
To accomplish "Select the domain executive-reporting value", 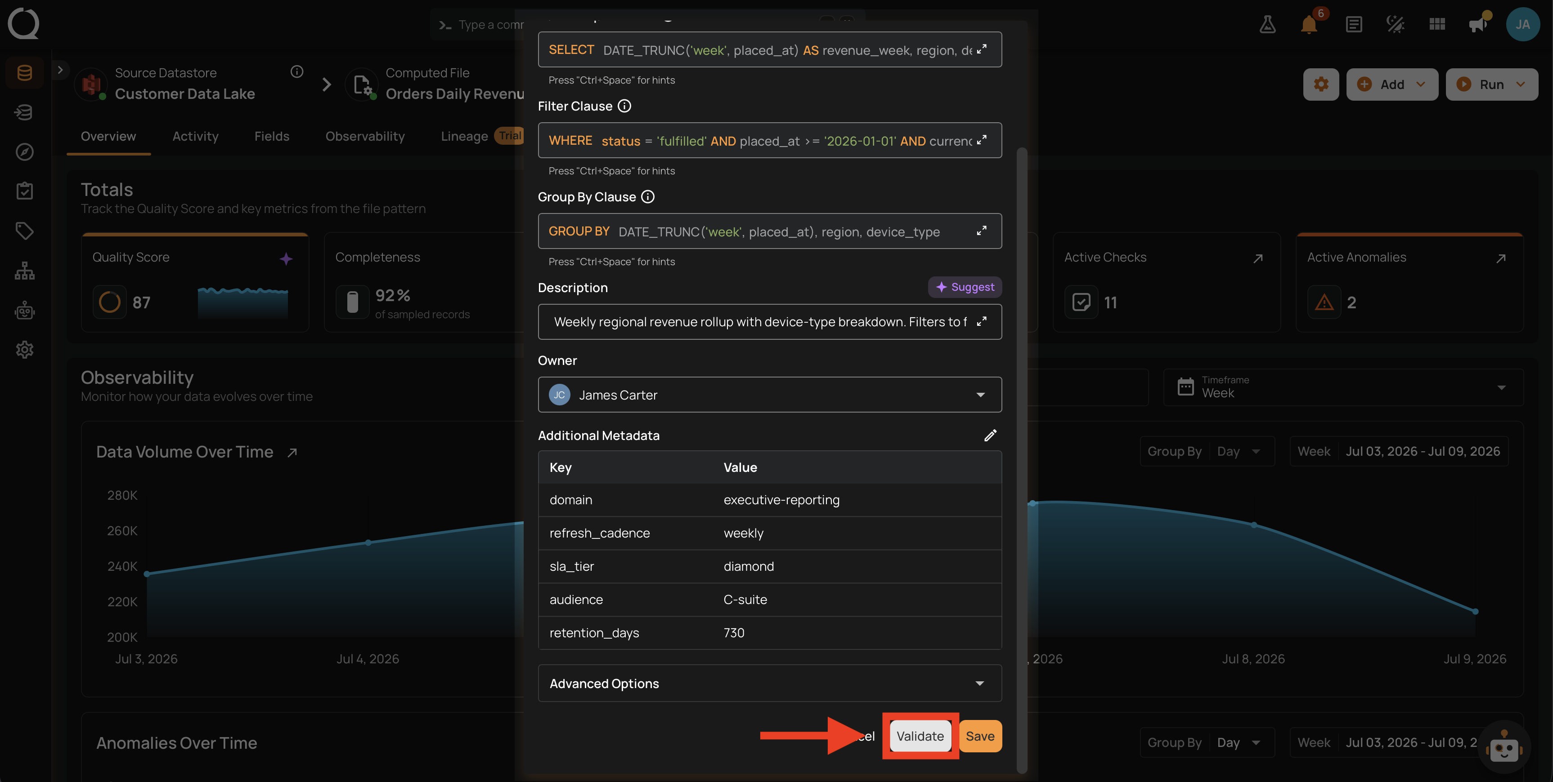I will tap(781, 500).
